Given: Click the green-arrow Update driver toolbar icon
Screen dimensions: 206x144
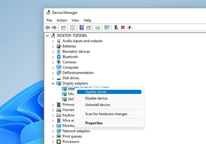Looking at the screenshot, I should [x=116, y=27].
